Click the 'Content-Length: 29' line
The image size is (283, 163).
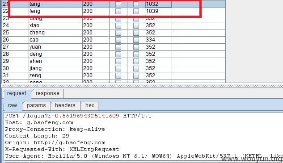tap(37, 136)
